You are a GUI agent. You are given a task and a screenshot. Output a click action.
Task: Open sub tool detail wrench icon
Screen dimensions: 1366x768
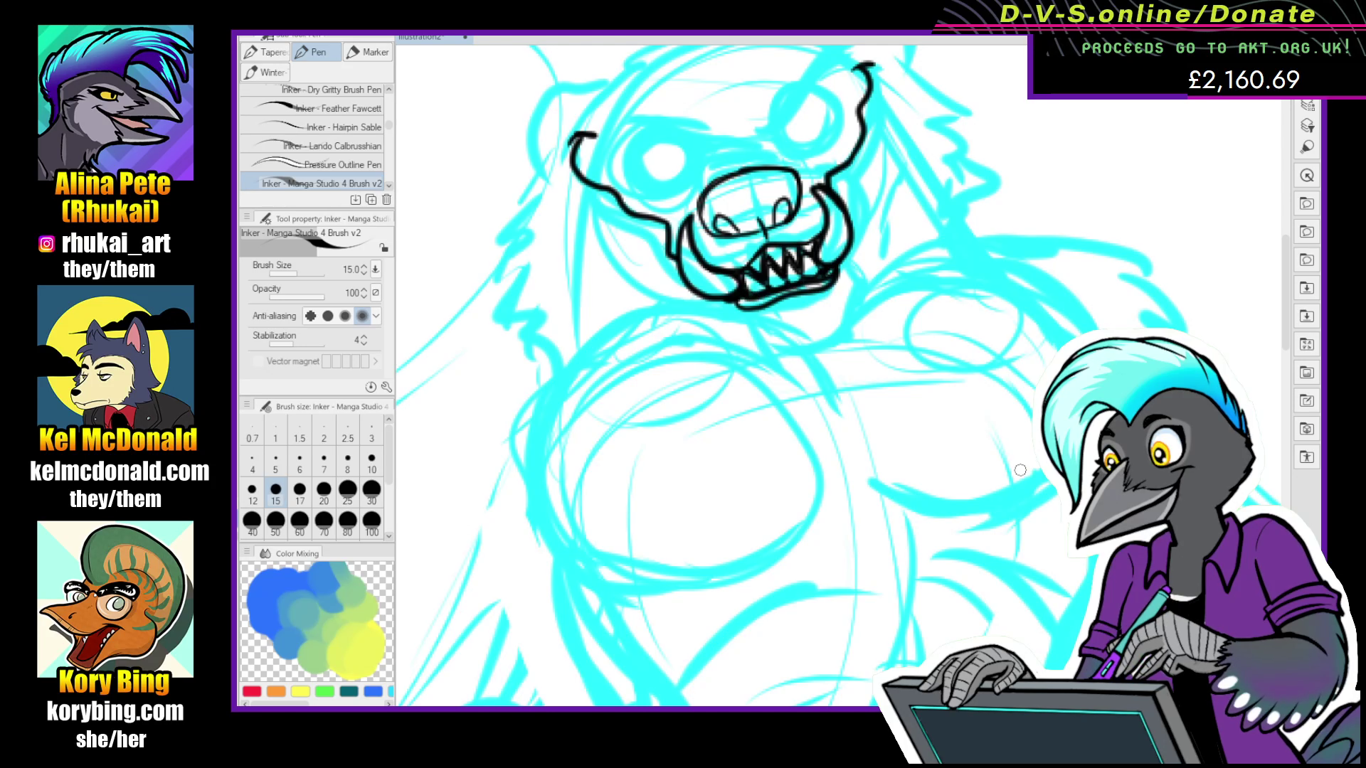[x=386, y=387]
